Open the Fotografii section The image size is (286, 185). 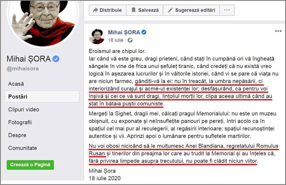pos(20,122)
